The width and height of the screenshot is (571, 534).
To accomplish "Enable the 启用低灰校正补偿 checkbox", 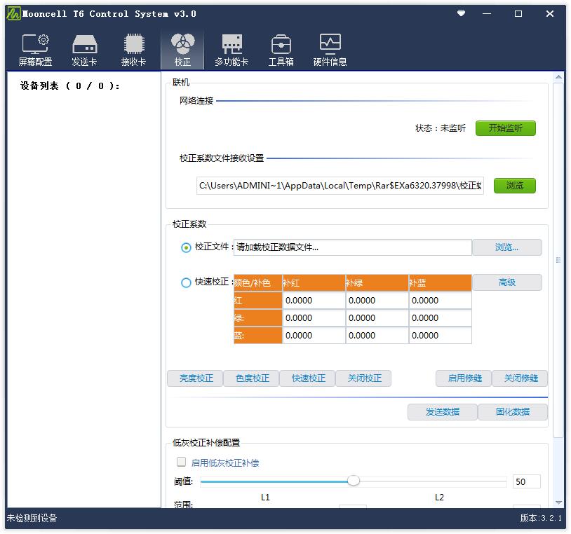I will point(182,462).
